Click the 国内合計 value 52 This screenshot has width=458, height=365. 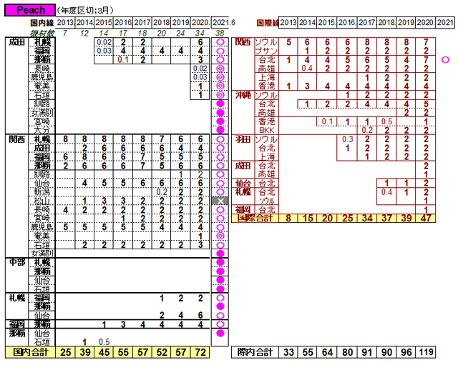(162, 352)
